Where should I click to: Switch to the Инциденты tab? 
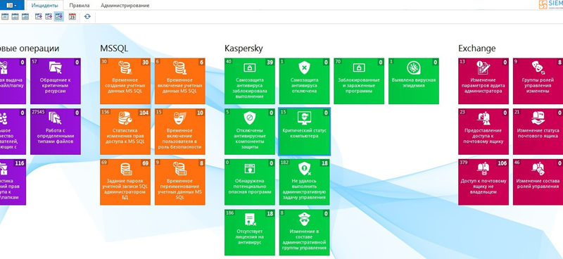pyautogui.click(x=45, y=6)
